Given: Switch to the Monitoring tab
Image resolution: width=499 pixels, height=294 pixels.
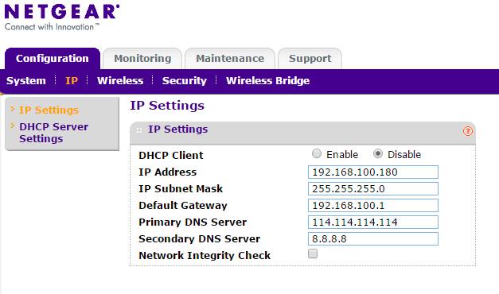Looking at the screenshot, I should tap(142, 59).
